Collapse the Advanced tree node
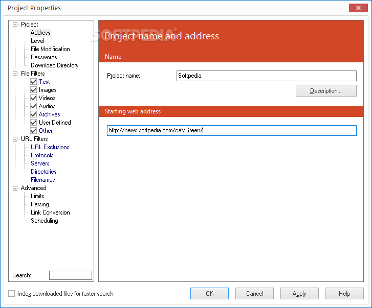The width and height of the screenshot is (372, 308). [15, 188]
